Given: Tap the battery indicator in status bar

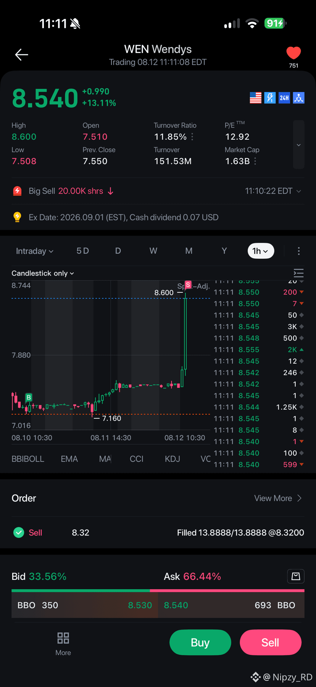Looking at the screenshot, I should (275, 24).
